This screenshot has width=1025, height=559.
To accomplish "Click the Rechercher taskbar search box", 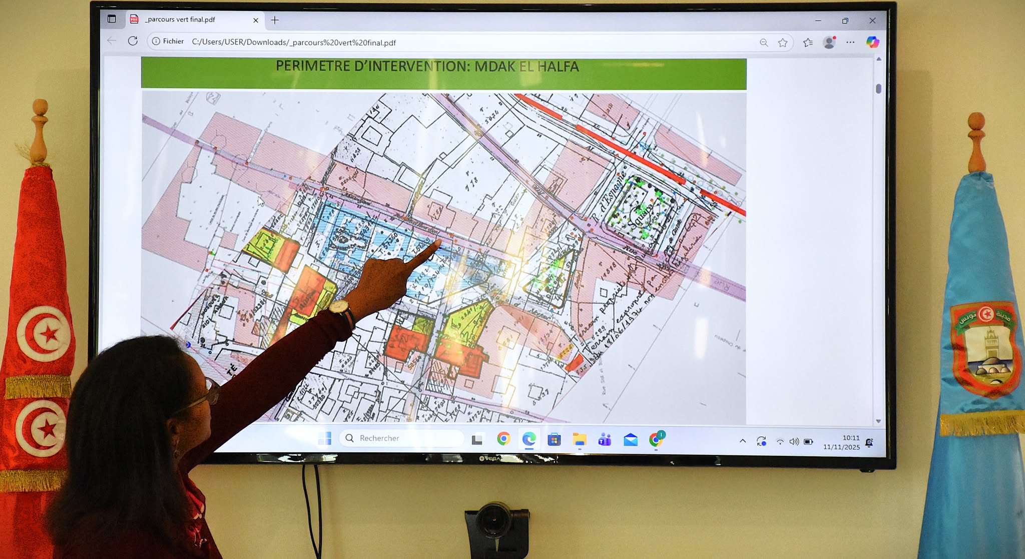I will pyautogui.click(x=402, y=438).
